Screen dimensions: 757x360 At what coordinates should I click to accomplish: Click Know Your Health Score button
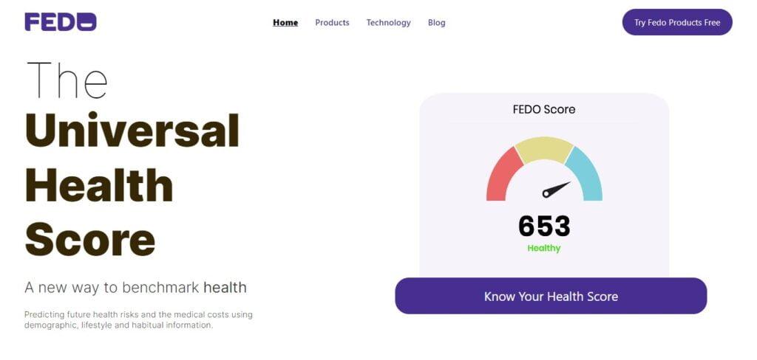551,296
